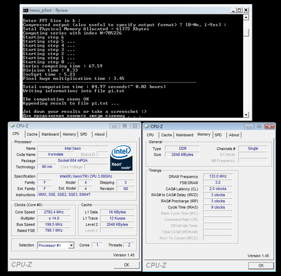The width and height of the screenshot is (281, 276).
Task: Maximize the hexus_pifast console window
Action: (x=239, y=10)
